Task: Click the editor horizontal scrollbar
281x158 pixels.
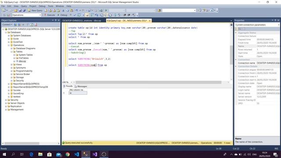Action: (148, 83)
